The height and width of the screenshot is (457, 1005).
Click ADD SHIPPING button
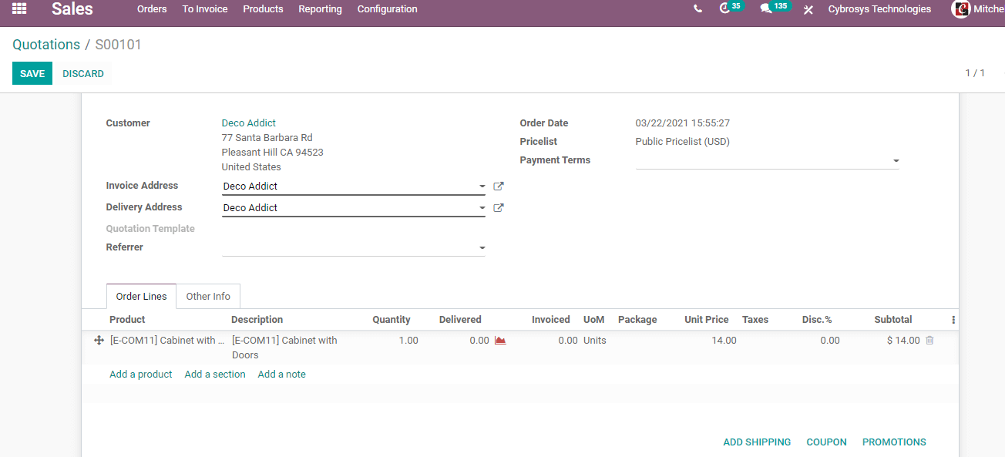[757, 442]
